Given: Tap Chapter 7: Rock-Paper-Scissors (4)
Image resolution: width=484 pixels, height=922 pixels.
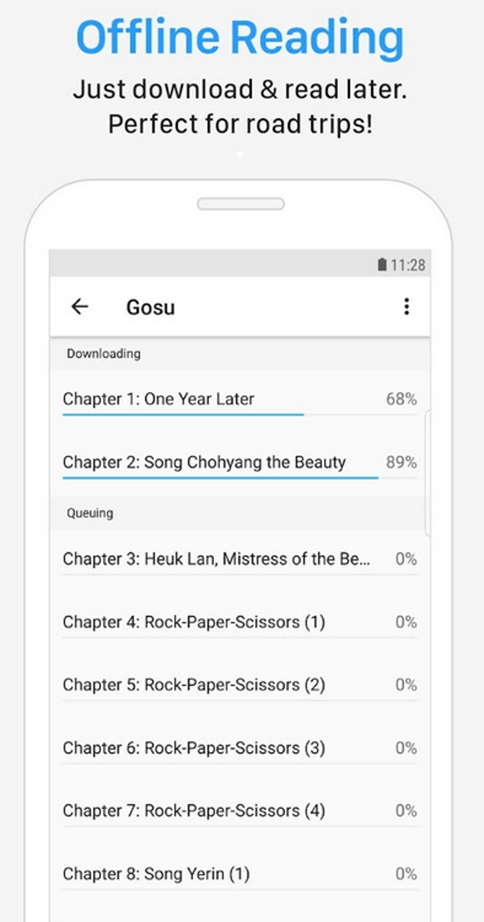Looking at the screenshot, I should click(x=194, y=810).
